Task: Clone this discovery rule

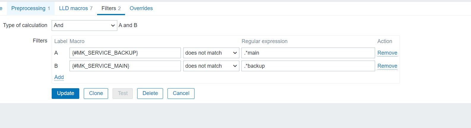Action: [x=96, y=93]
